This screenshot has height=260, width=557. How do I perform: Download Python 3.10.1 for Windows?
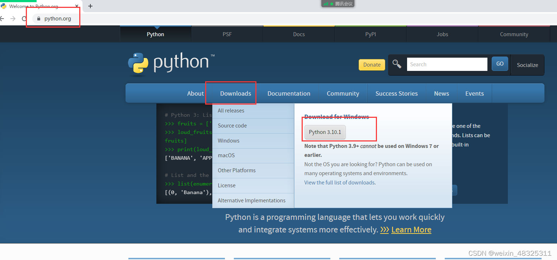click(325, 132)
